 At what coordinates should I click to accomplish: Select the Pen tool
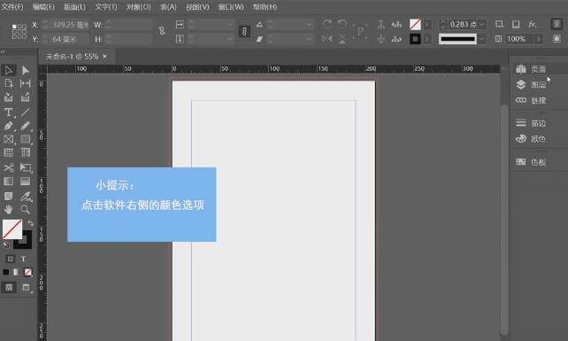tap(8, 126)
